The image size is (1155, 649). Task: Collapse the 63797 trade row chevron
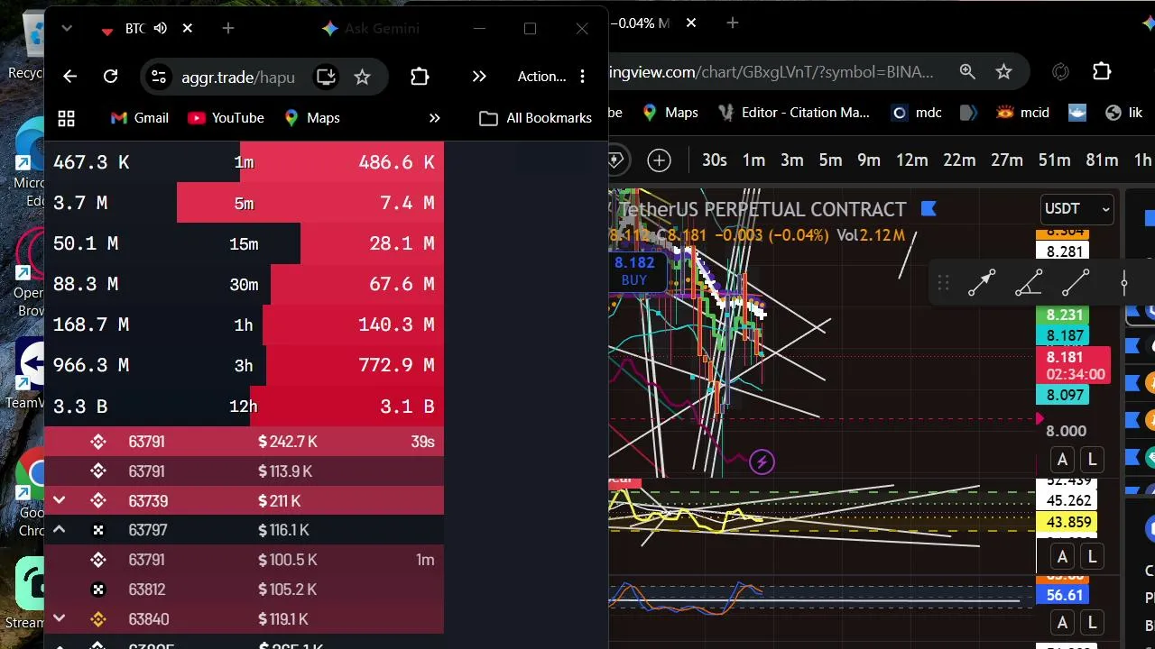59,530
